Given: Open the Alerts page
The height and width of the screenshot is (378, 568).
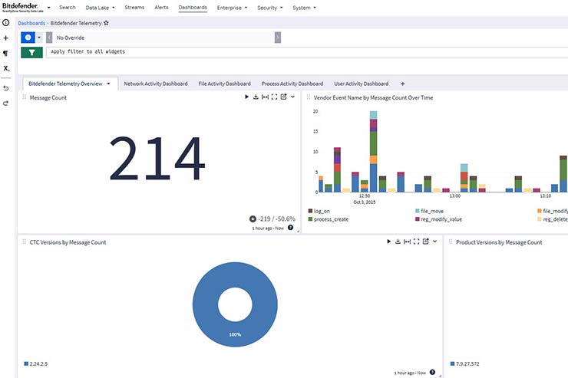Looking at the screenshot, I should (x=161, y=7).
